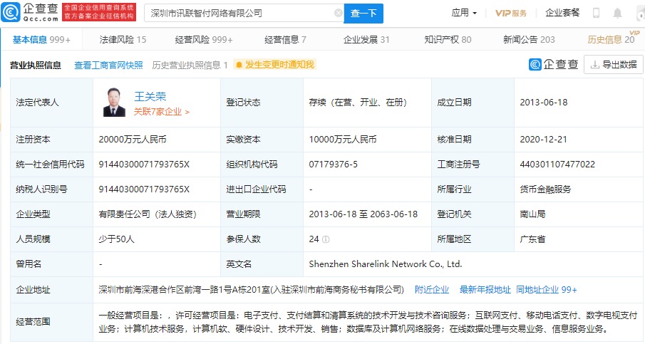Click the 附近企业 link
The width and height of the screenshot is (645, 344).
(x=431, y=290)
